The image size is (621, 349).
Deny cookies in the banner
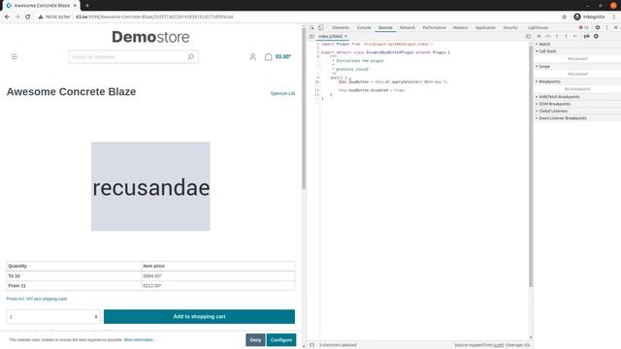pyautogui.click(x=255, y=340)
